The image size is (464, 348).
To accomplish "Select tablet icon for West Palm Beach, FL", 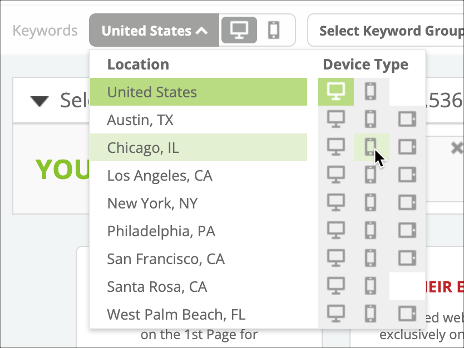I will click(x=407, y=314).
